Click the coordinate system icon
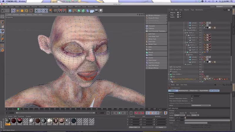This screenshot has height=132, width=235. 50,11
